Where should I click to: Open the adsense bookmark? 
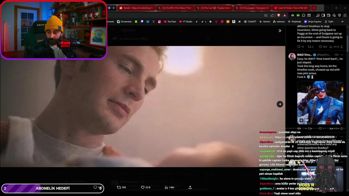[x=279, y=22]
